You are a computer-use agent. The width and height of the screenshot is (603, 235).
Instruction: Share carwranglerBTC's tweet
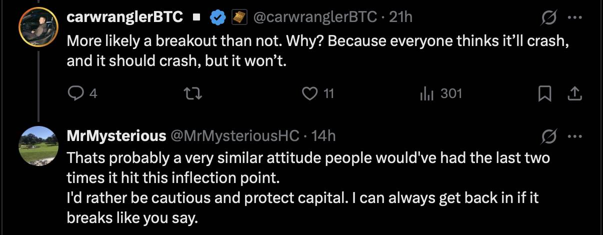pyautogui.click(x=574, y=93)
